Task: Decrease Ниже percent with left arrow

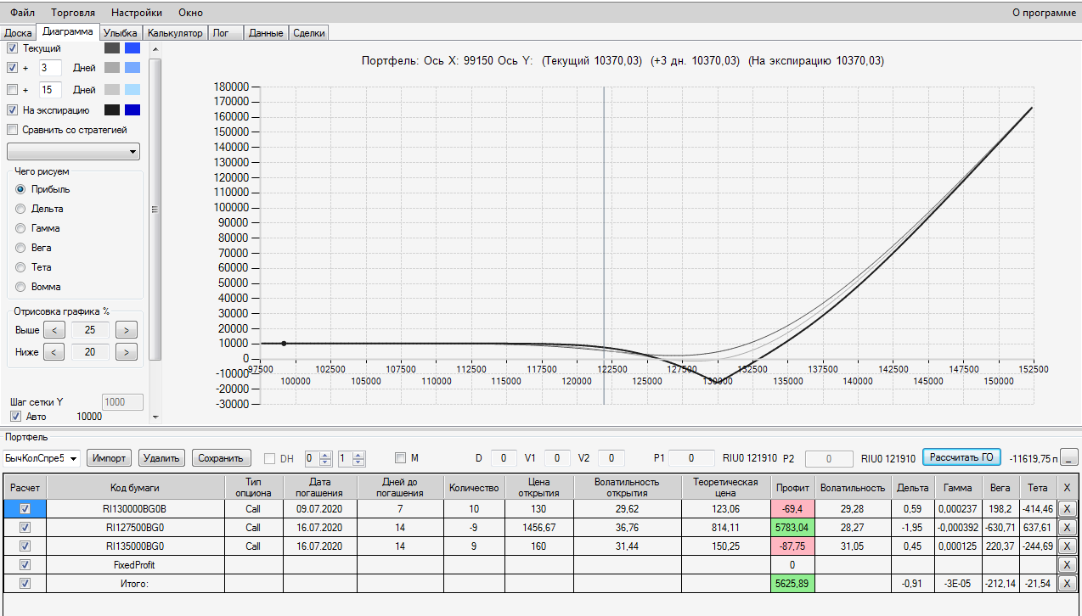Action: pyautogui.click(x=54, y=351)
